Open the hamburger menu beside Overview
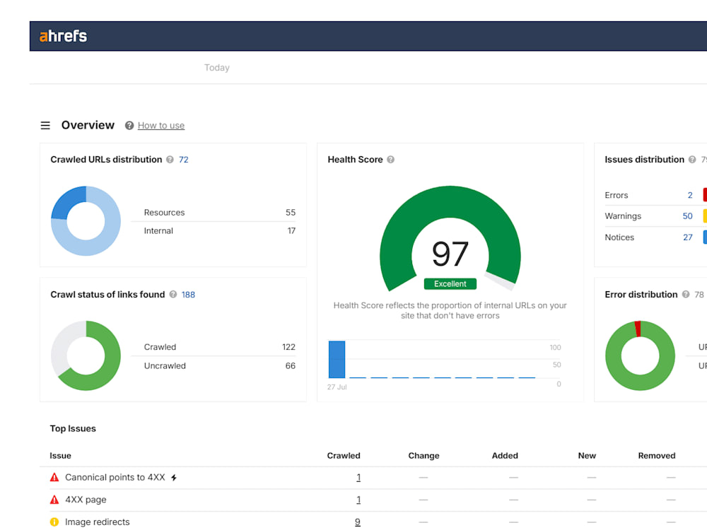This screenshot has height=530, width=707. pos(45,125)
